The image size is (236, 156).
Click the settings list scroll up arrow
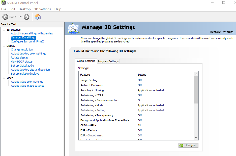(196, 74)
